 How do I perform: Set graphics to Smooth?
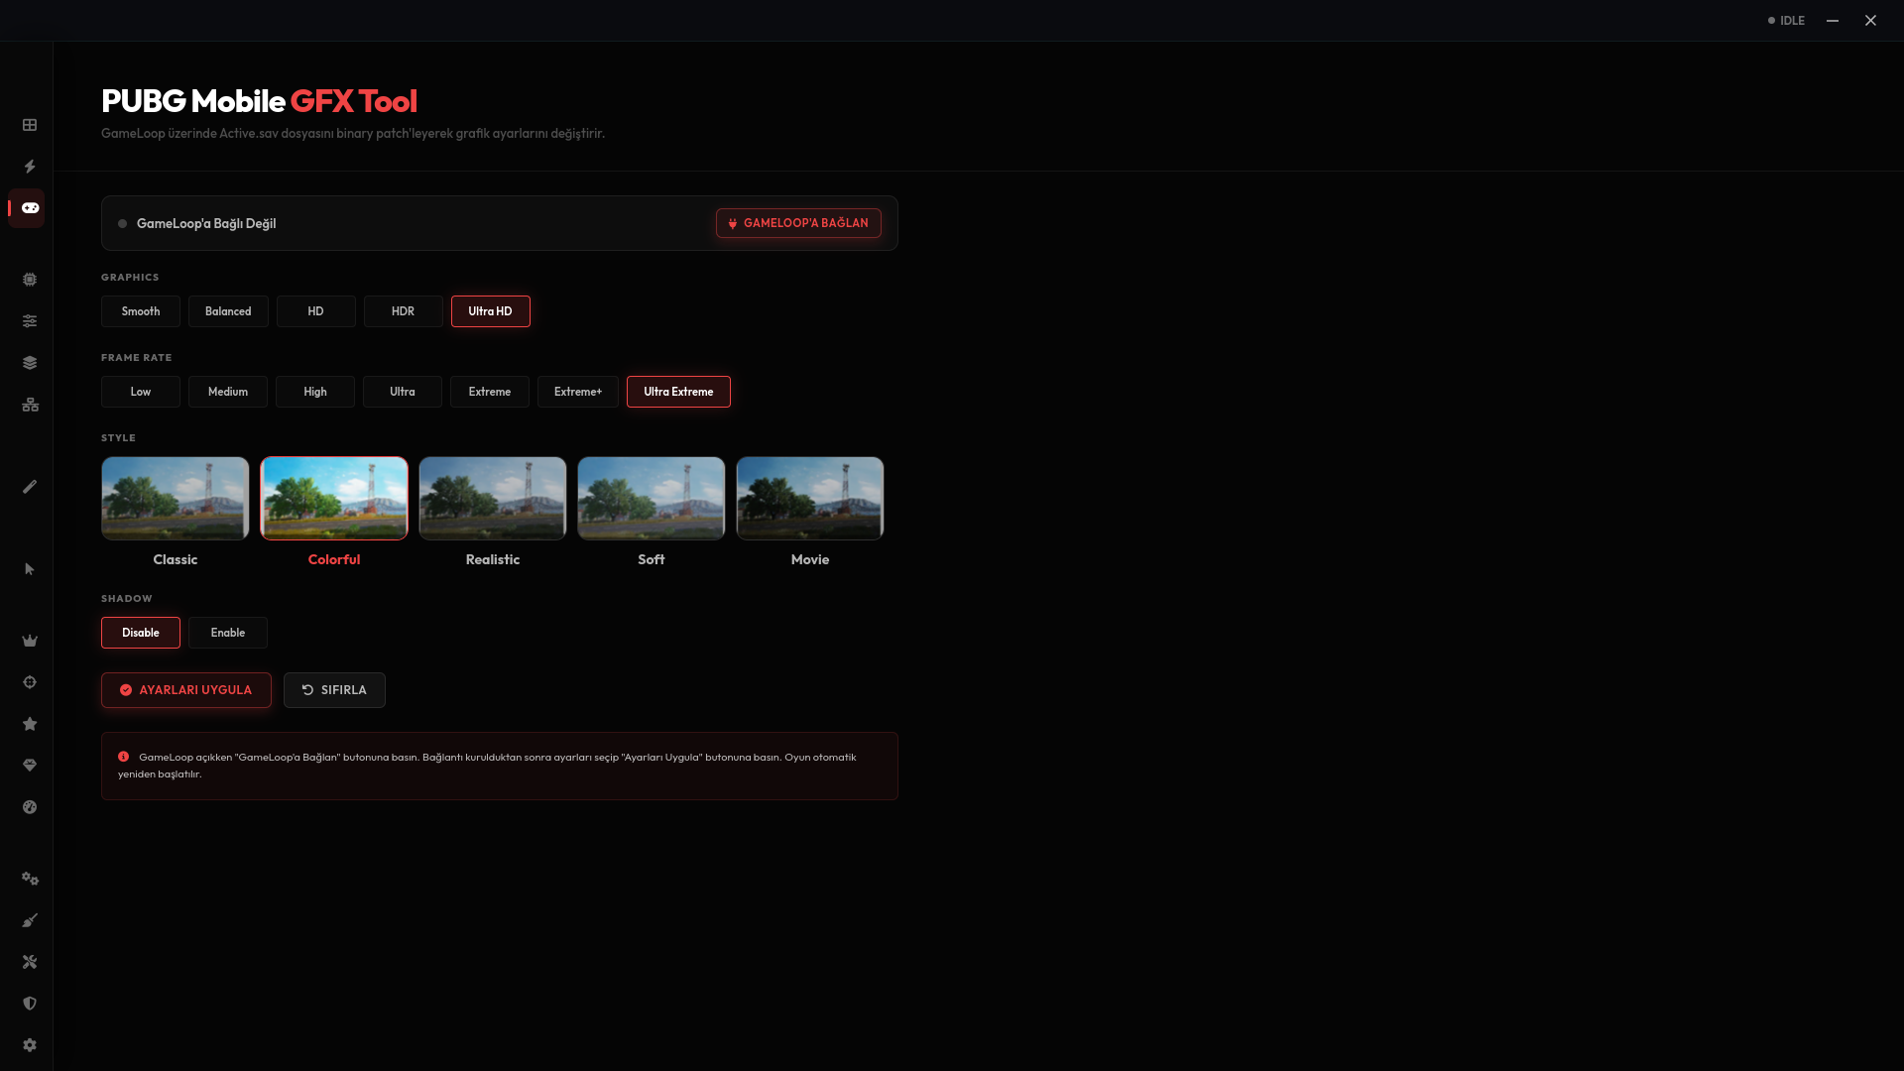(x=141, y=311)
